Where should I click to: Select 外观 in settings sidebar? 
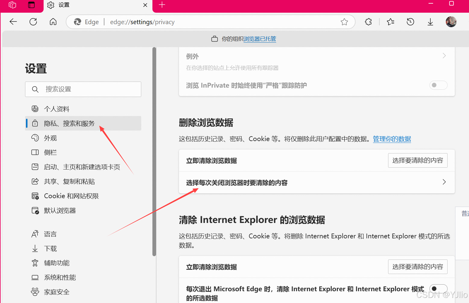click(x=83, y=138)
